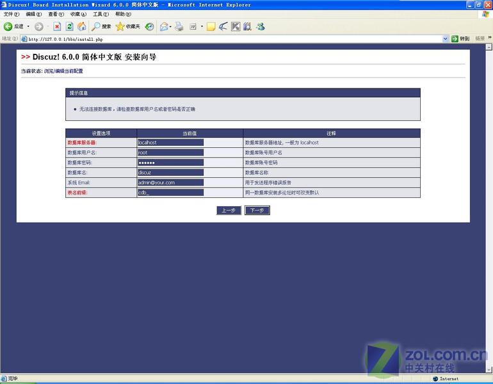Expand the Edit icon dropdown arrow
This screenshot has width=493, height=384.
click(202, 27)
